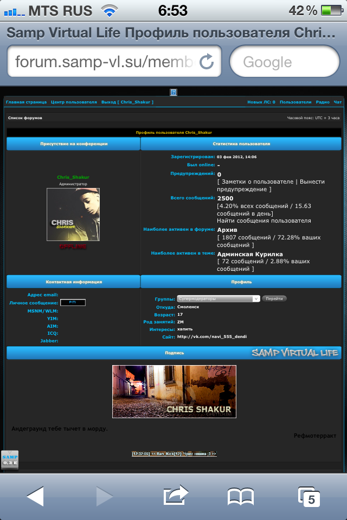Tap the Wi-Fi indicator in status bar
The width and height of the screenshot is (347, 520).
coord(110,11)
